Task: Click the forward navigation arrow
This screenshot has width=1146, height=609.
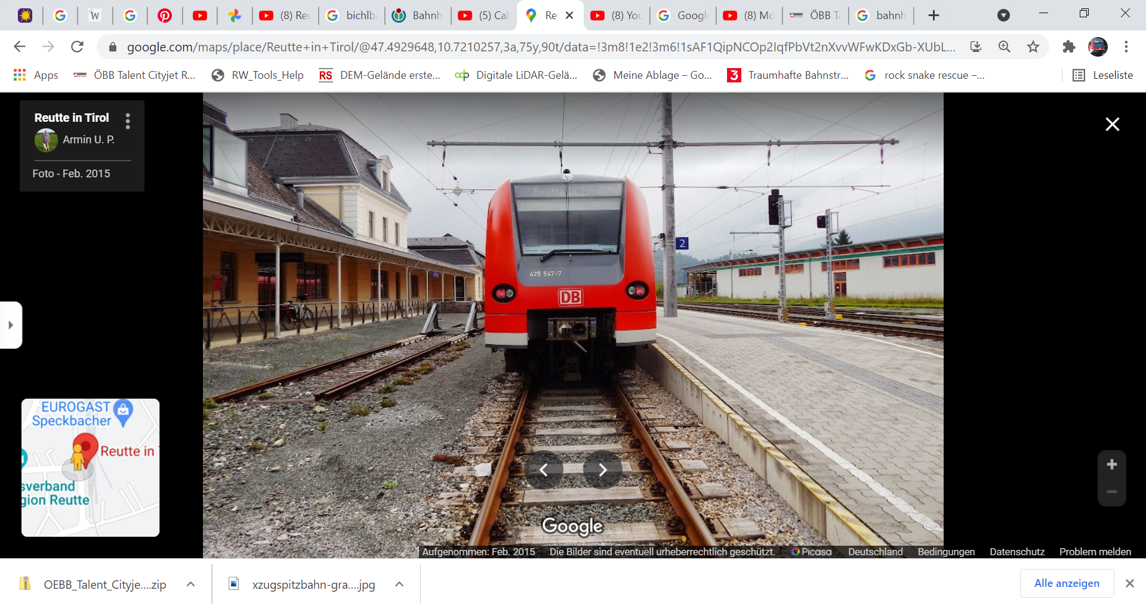Action: pyautogui.click(x=48, y=47)
